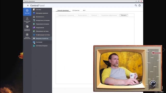This screenshot has width=166, height=93.
Task: Open Управление питанием power settings
Action: click(42, 24)
